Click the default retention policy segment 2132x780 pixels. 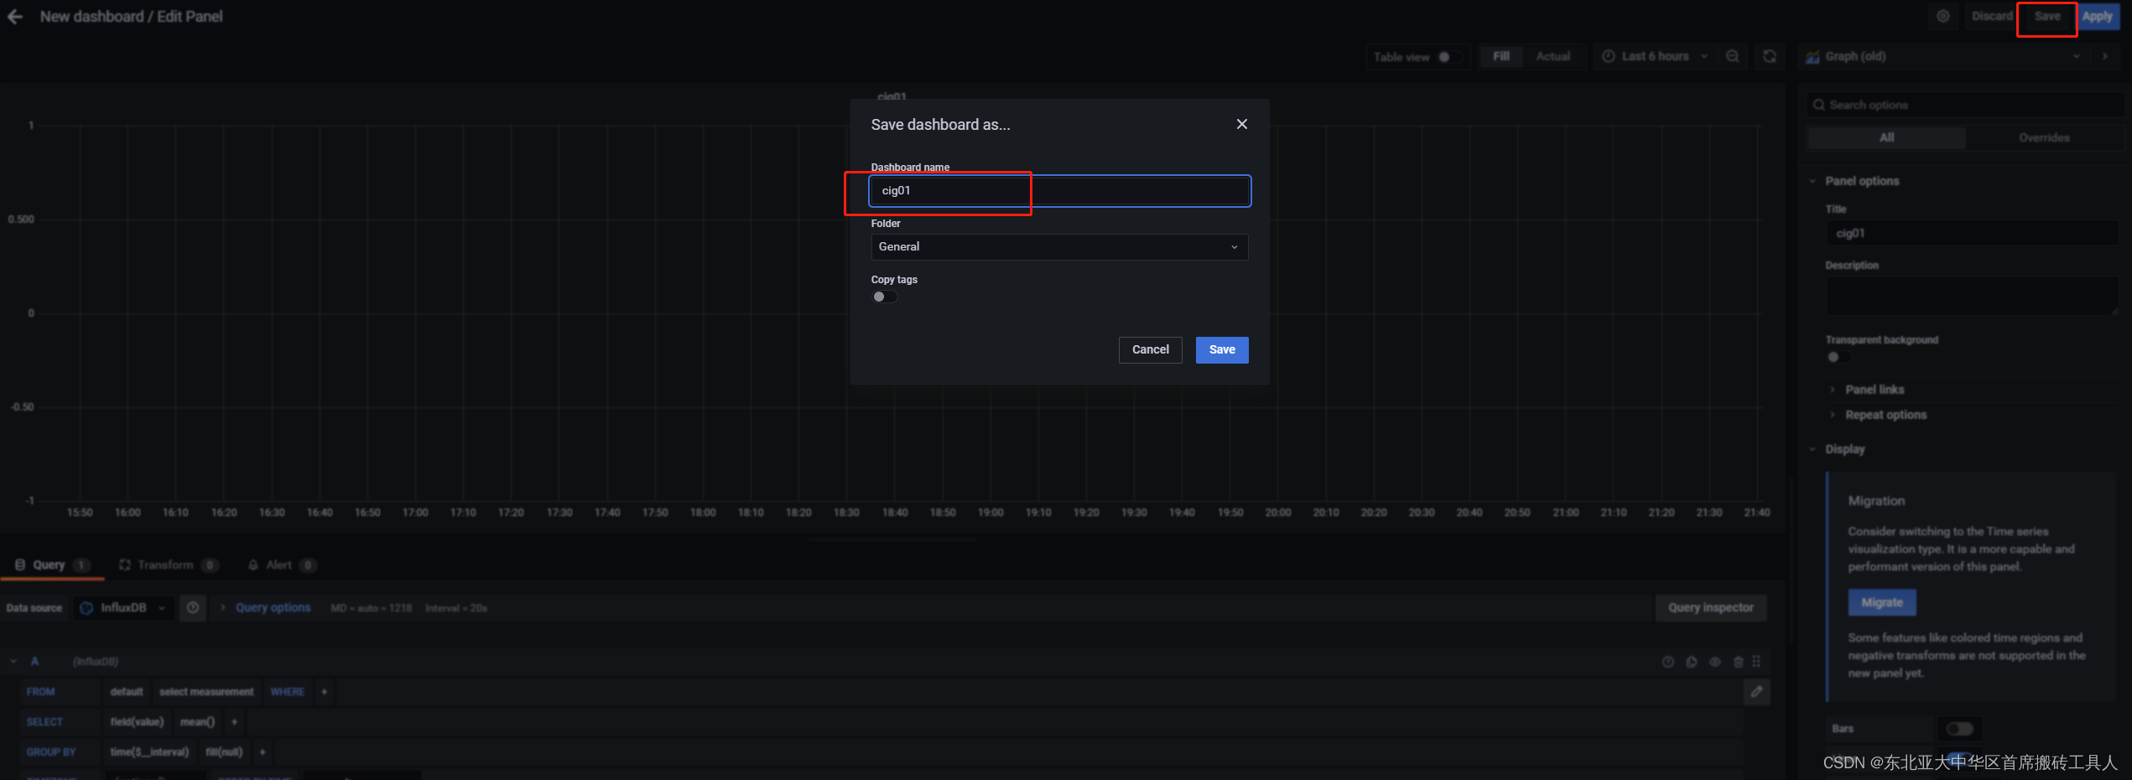coord(127,692)
